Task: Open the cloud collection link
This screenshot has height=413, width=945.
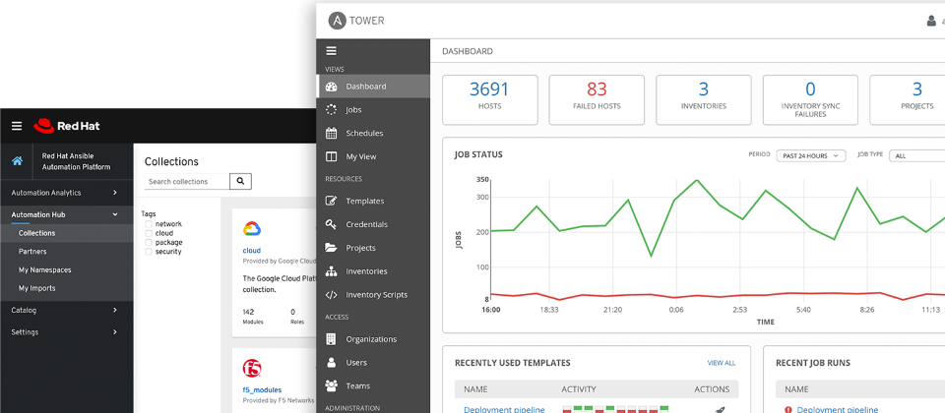Action: tap(251, 251)
